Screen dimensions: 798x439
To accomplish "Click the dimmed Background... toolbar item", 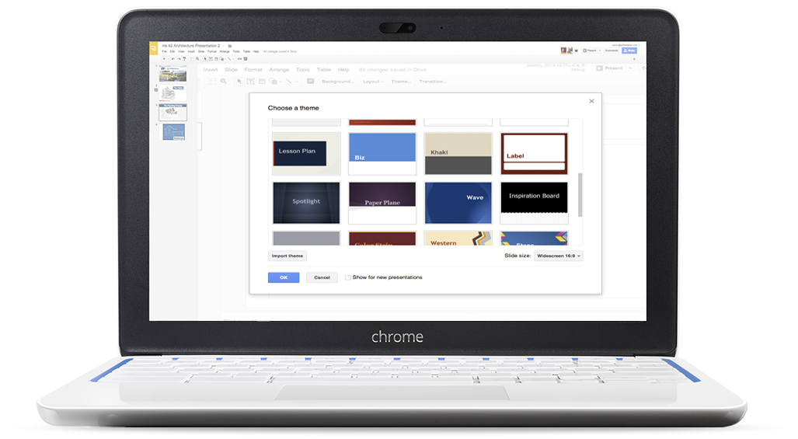I will click(338, 82).
